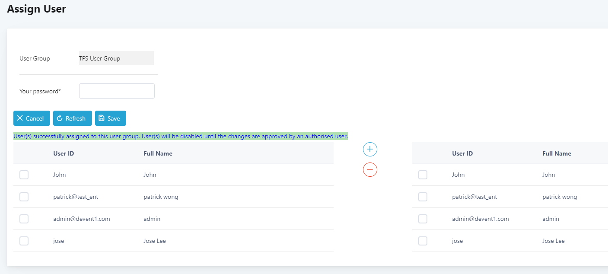The image size is (608, 274).
Task: Select patrick@test_ent checkbox in left table
Action: (x=24, y=197)
